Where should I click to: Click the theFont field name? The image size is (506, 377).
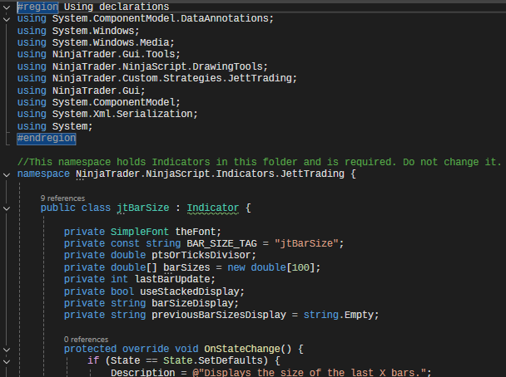[196, 232]
